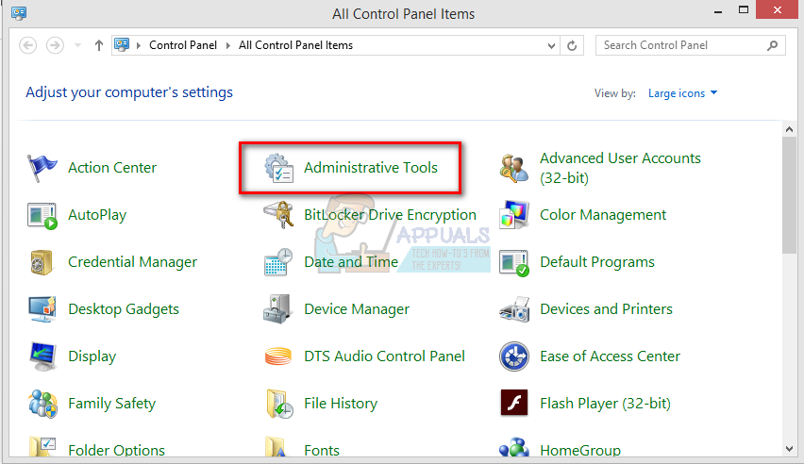The width and height of the screenshot is (804, 464).
Task: Open the Ease of Access Center link
Action: coord(611,356)
